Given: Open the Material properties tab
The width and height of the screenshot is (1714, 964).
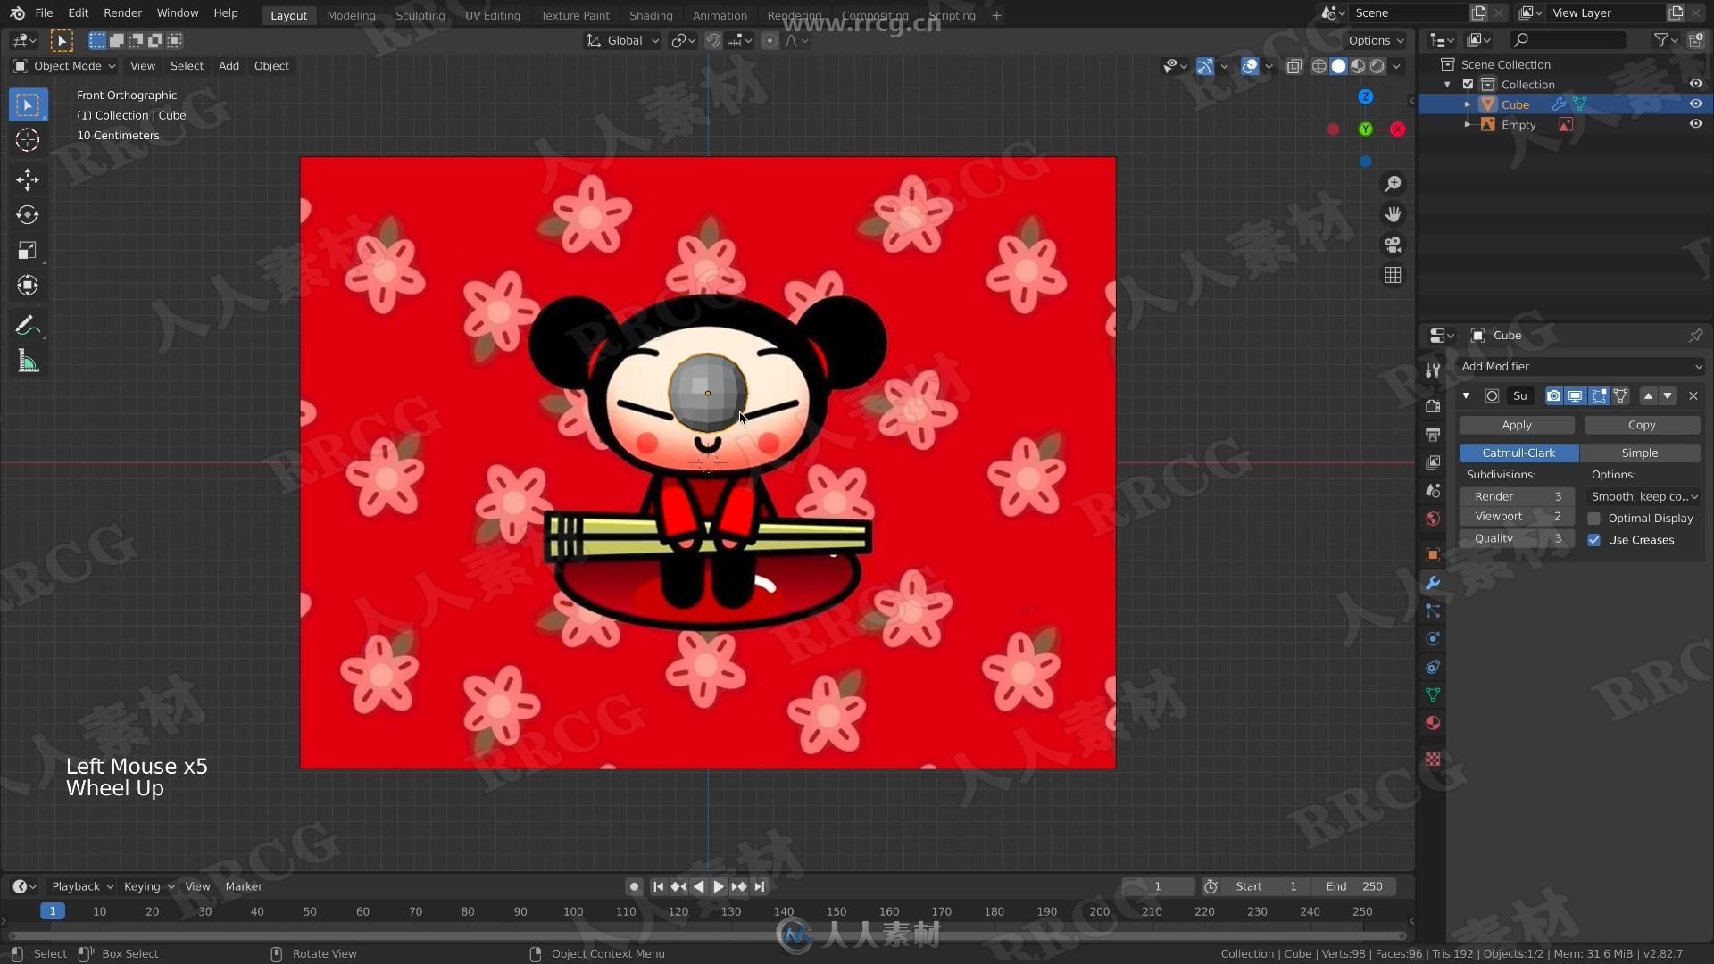Looking at the screenshot, I should [x=1433, y=723].
